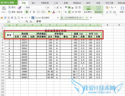Click the print icon in quick access bar
This screenshot has width=125, height=96.
12,18
